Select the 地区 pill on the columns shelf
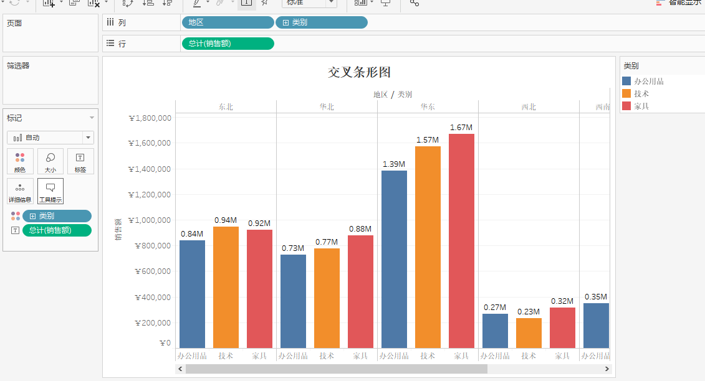This screenshot has height=381, width=705. (228, 22)
